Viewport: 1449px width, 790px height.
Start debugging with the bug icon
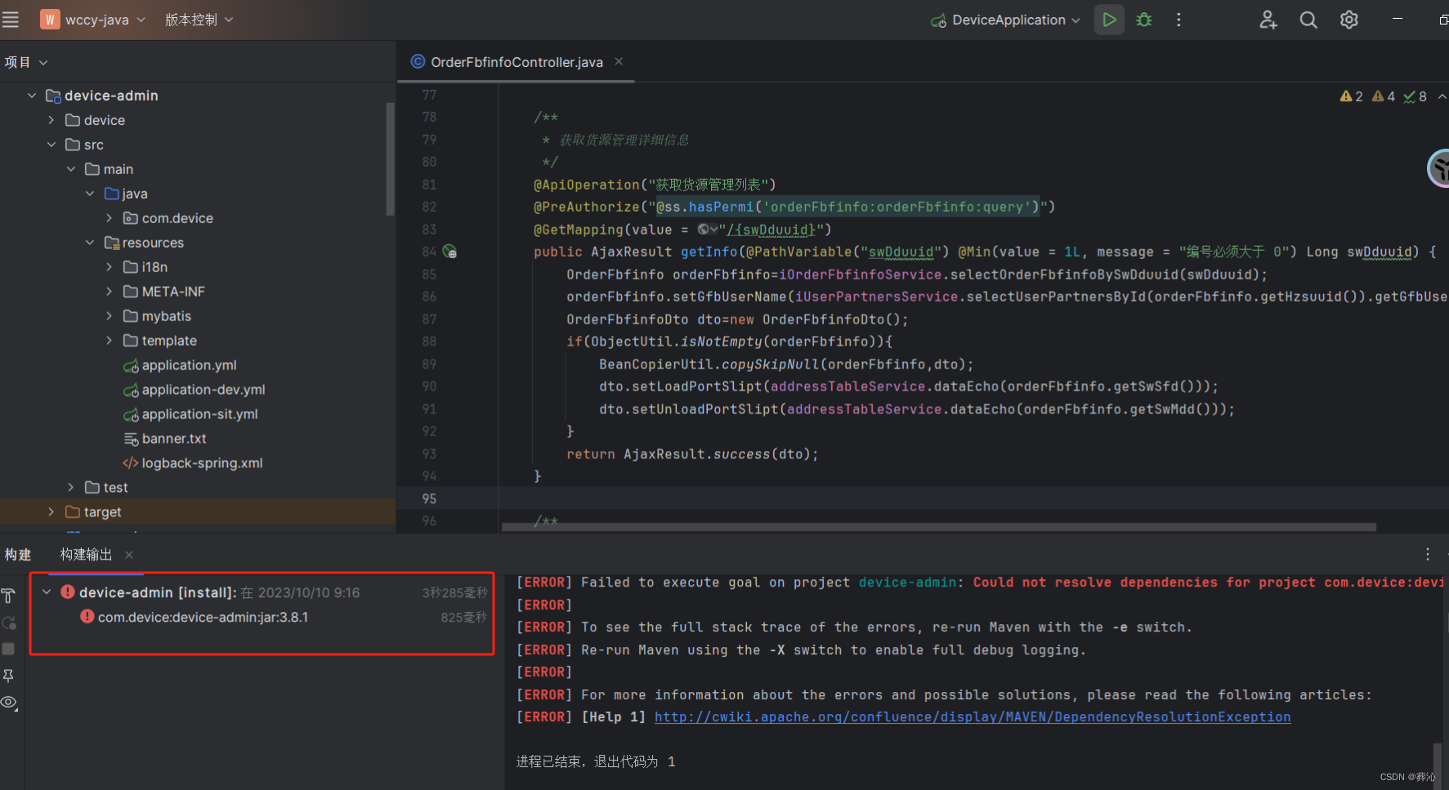[1144, 20]
